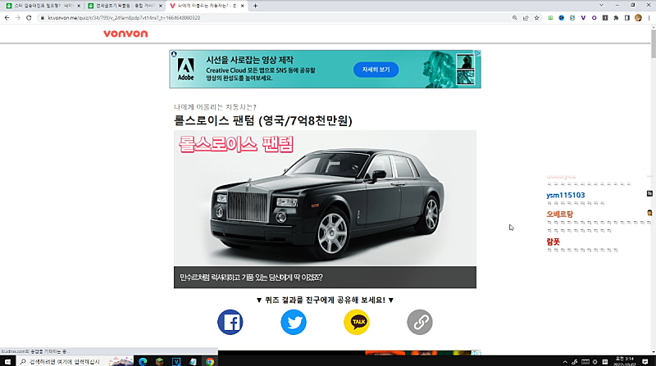This screenshot has height=366, width=656.
Task: Open the Extensions puzzle menu
Action: 616,18
